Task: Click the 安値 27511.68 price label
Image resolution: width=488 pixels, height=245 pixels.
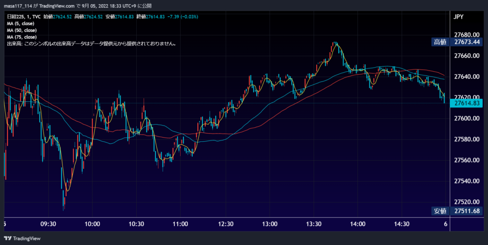Action: point(457,211)
